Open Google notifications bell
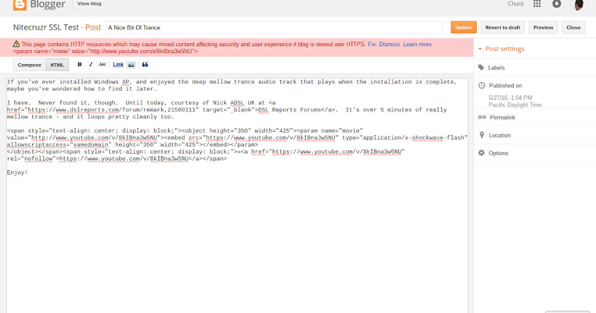 [557, 4]
